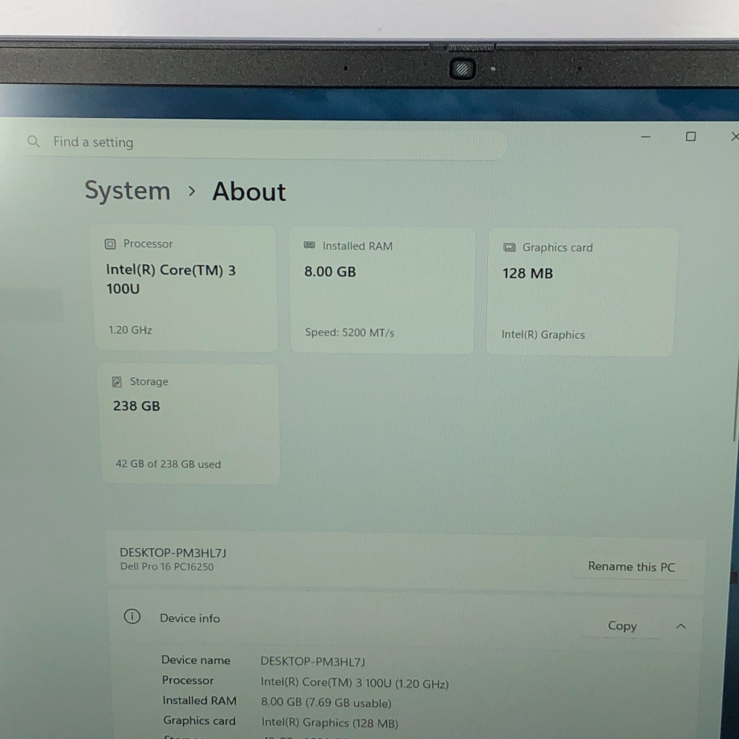The height and width of the screenshot is (739, 739).
Task: Select the About page title
Action: pos(249,192)
